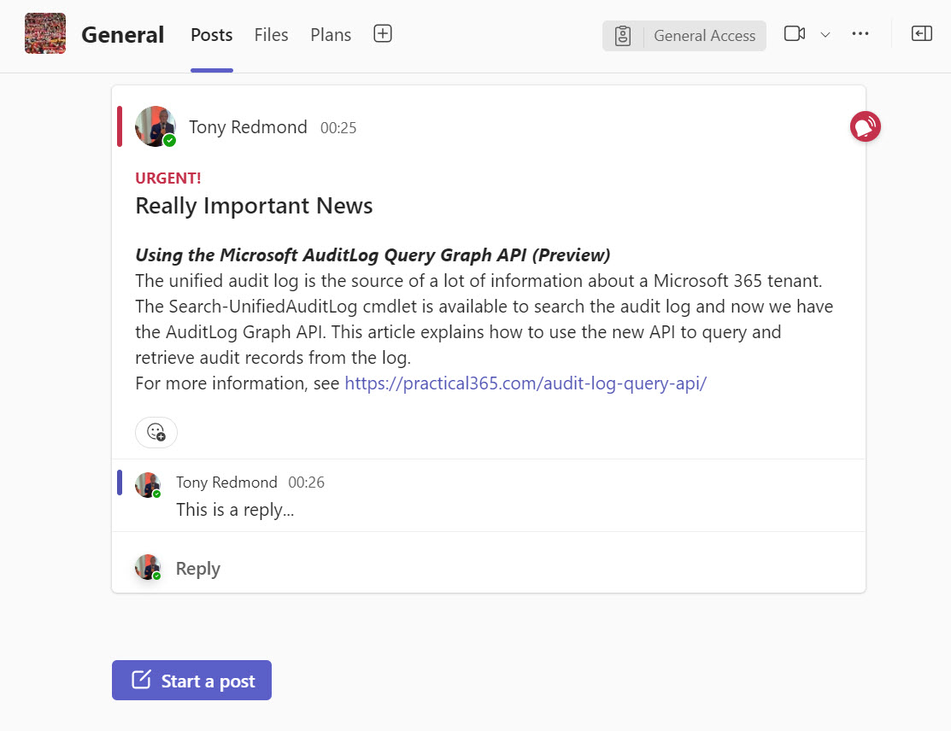This screenshot has width=951, height=731.
Task: Click the name Tony Redmond on the post
Action: point(248,126)
